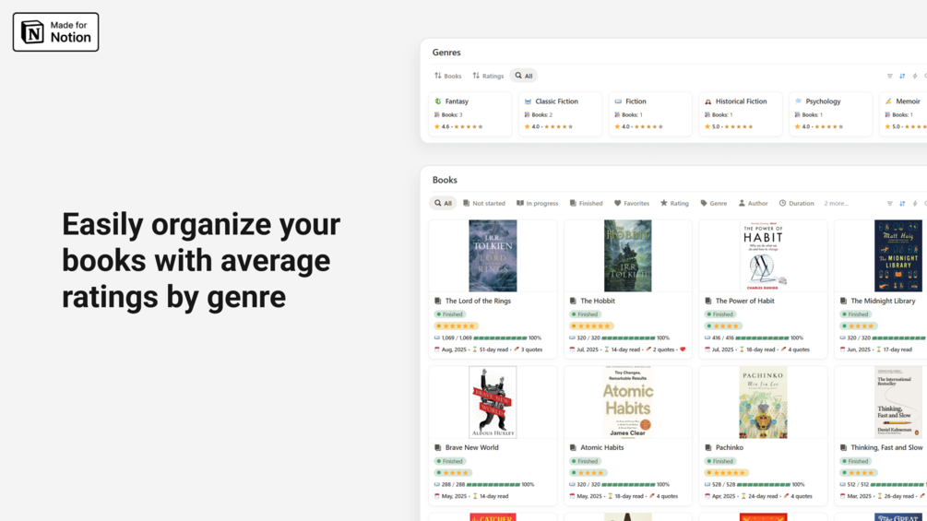Select the In progress books tab
Image resolution: width=927 pixels, height=521 pixels.
(537, 203)
